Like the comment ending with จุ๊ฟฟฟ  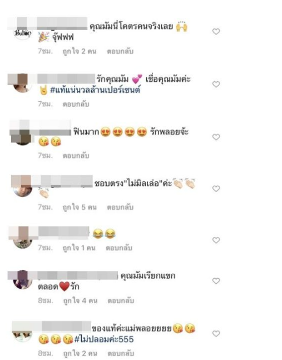(x=216, y=32)
